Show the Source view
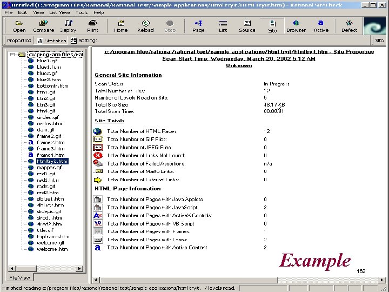The height and width of the screenshot is (292, 389). (247, 26)
